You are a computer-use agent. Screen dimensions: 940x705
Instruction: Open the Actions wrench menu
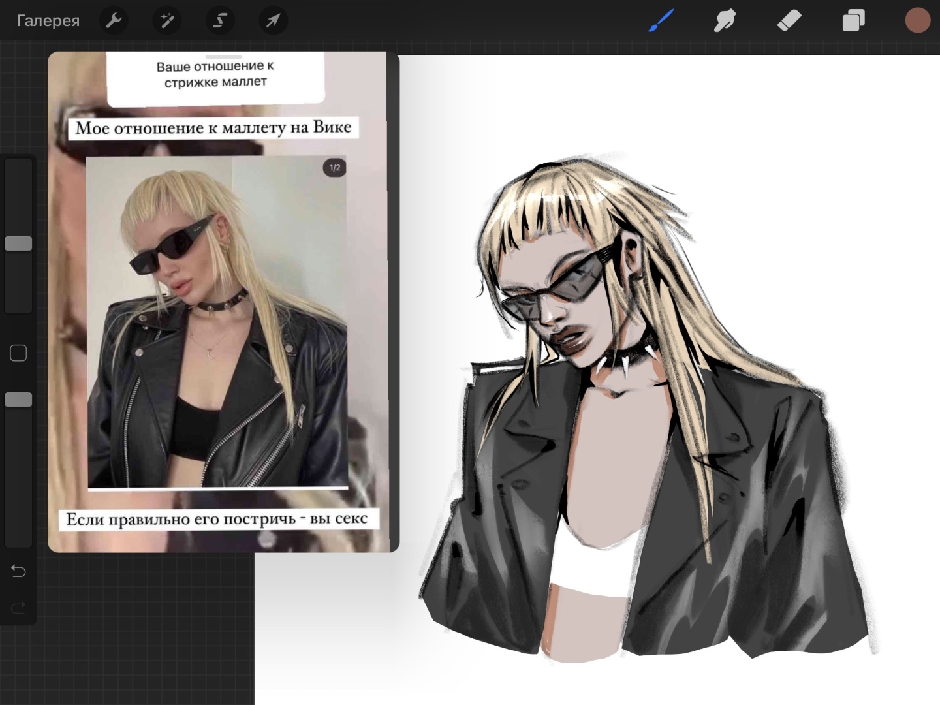click(x=114, y=21)
